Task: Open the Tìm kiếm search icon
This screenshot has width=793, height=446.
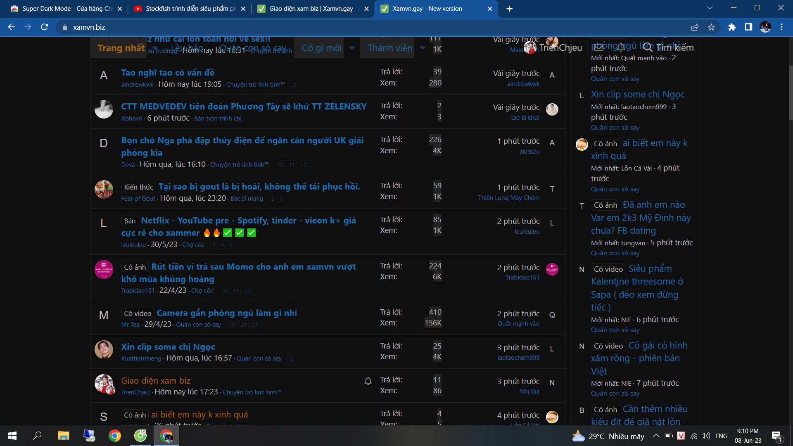Action: [x=647, y=47]
